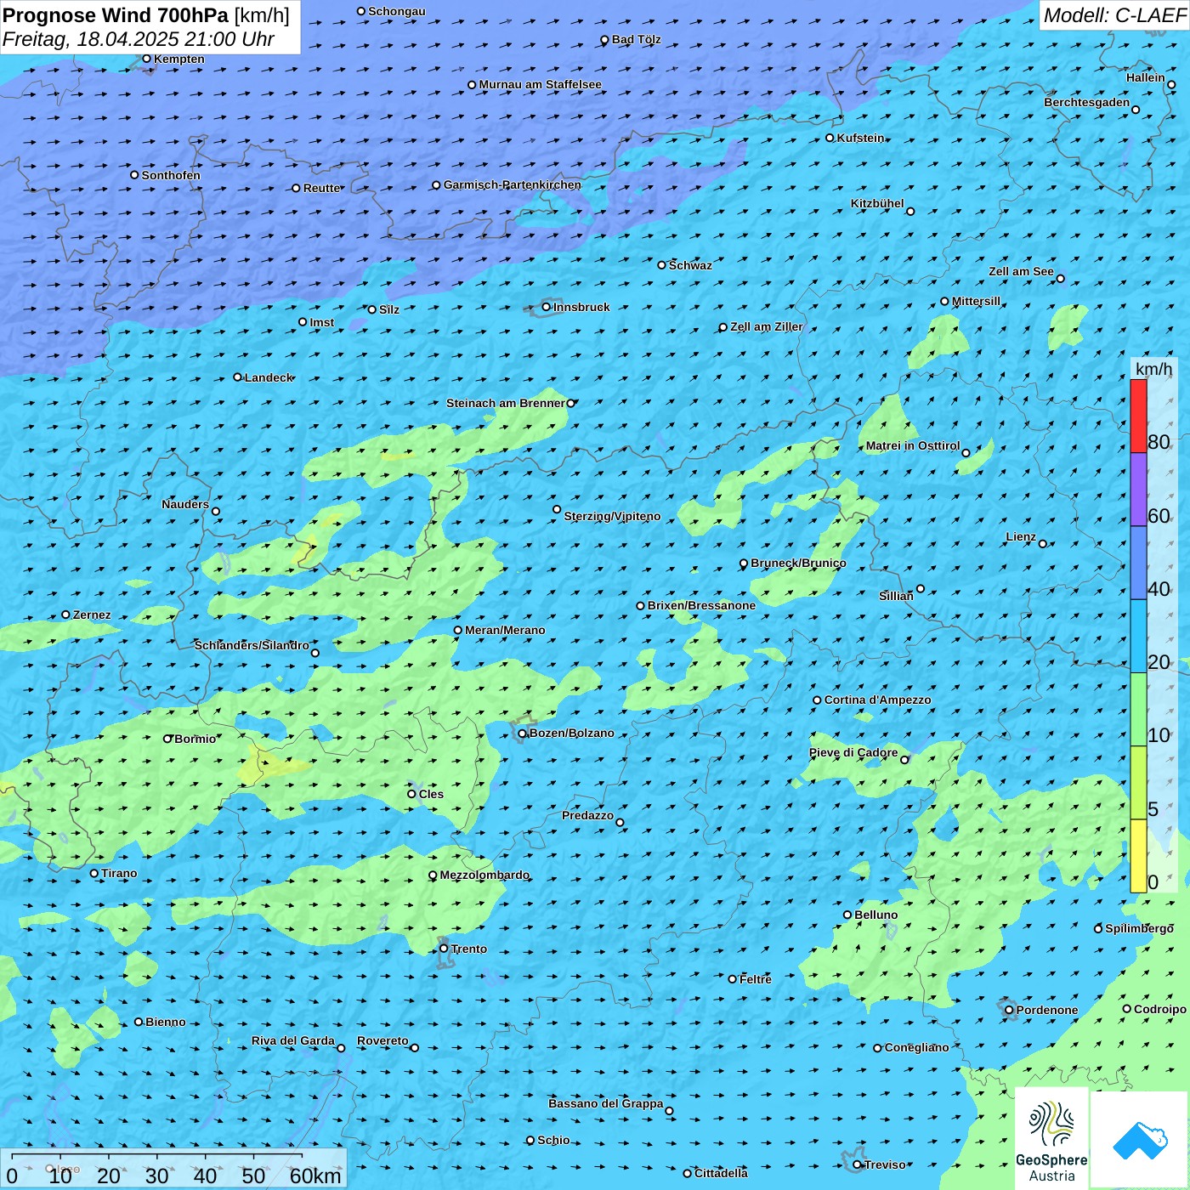
Task: Click the Landeck city marker
Action: click(x=237, y=377)
